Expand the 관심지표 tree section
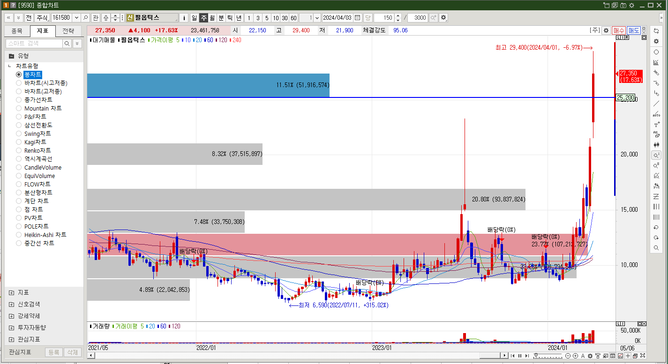 click(x=11, y=339)
